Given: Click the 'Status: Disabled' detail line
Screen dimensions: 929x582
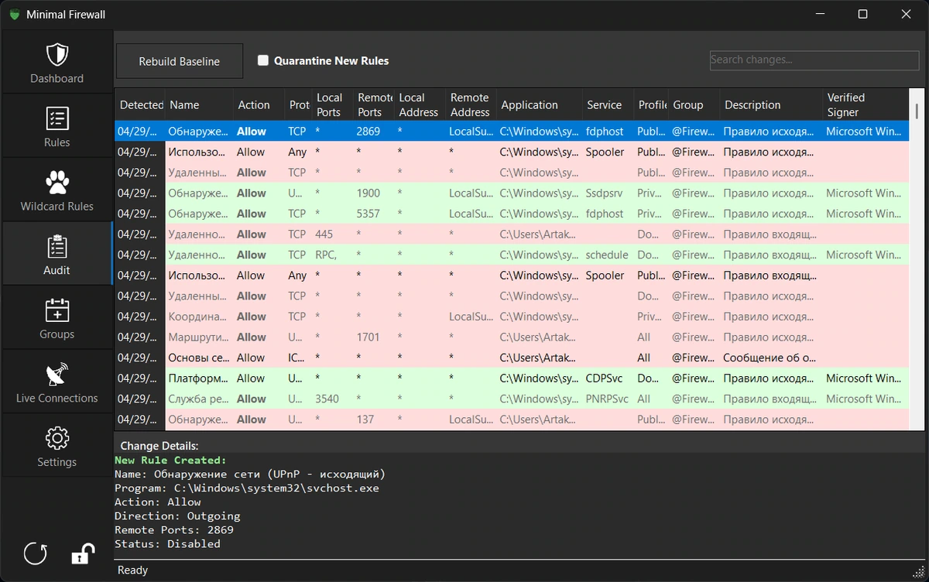Looking at the screenshot, I should click(x=167, y=543).
